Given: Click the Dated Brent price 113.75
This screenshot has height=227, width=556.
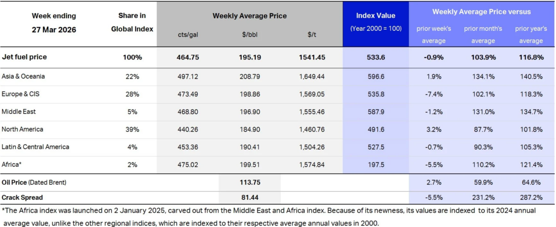Looking at the screenshot, I should click(249, 183).
